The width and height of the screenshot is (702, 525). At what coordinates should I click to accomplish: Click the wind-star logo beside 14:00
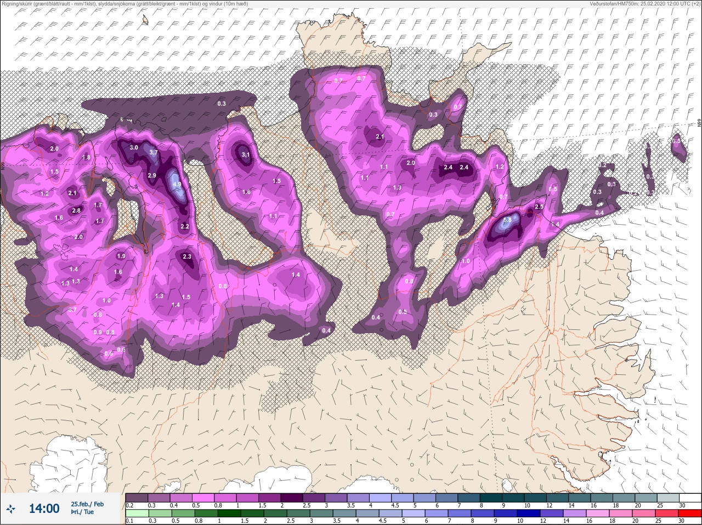[10, 509]
